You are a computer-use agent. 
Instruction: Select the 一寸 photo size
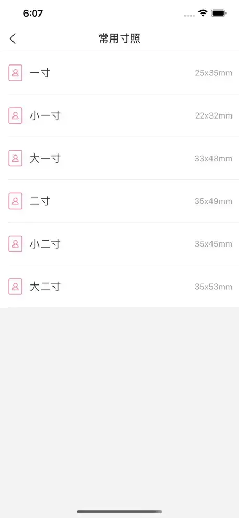pos(119,73)
